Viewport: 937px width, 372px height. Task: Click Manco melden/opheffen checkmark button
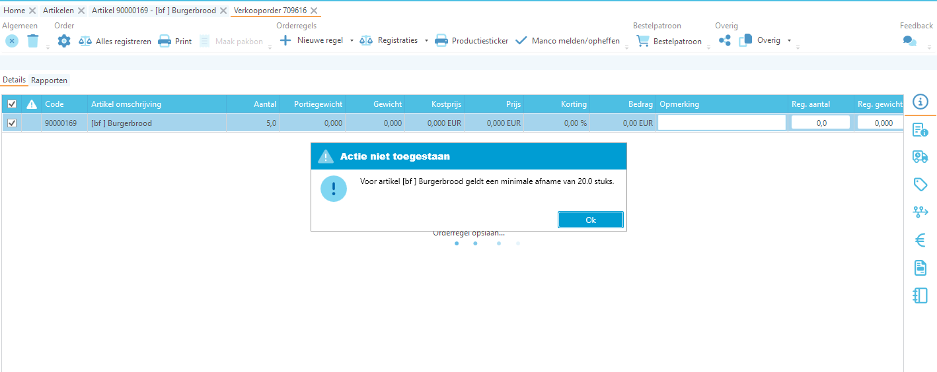click(x=567, y=41)
